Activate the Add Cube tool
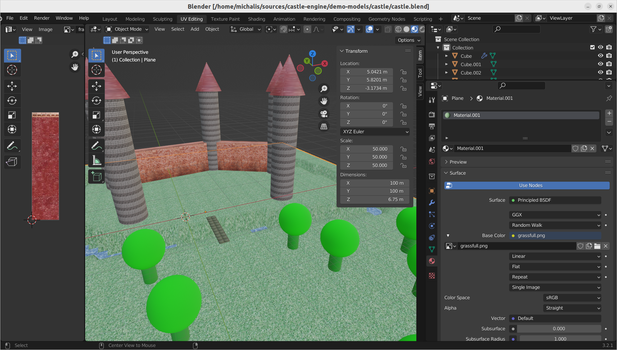Screen dimensions: 617x350 click(96, 177)
